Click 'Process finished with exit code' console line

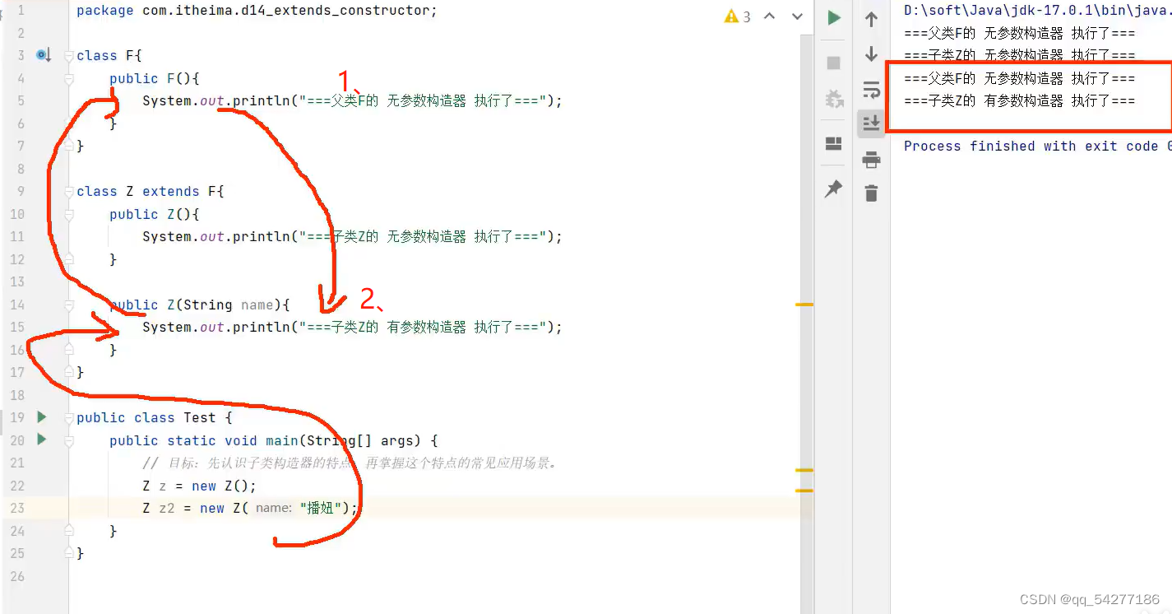pos(1037,147)
